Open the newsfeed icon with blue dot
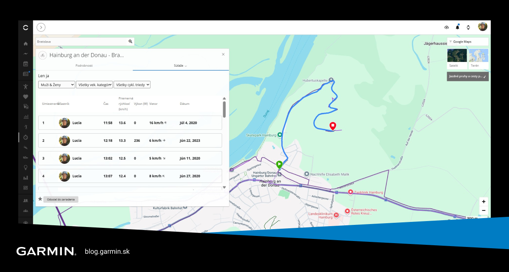This screenshot has height=272, width=509. pos(25,74)
